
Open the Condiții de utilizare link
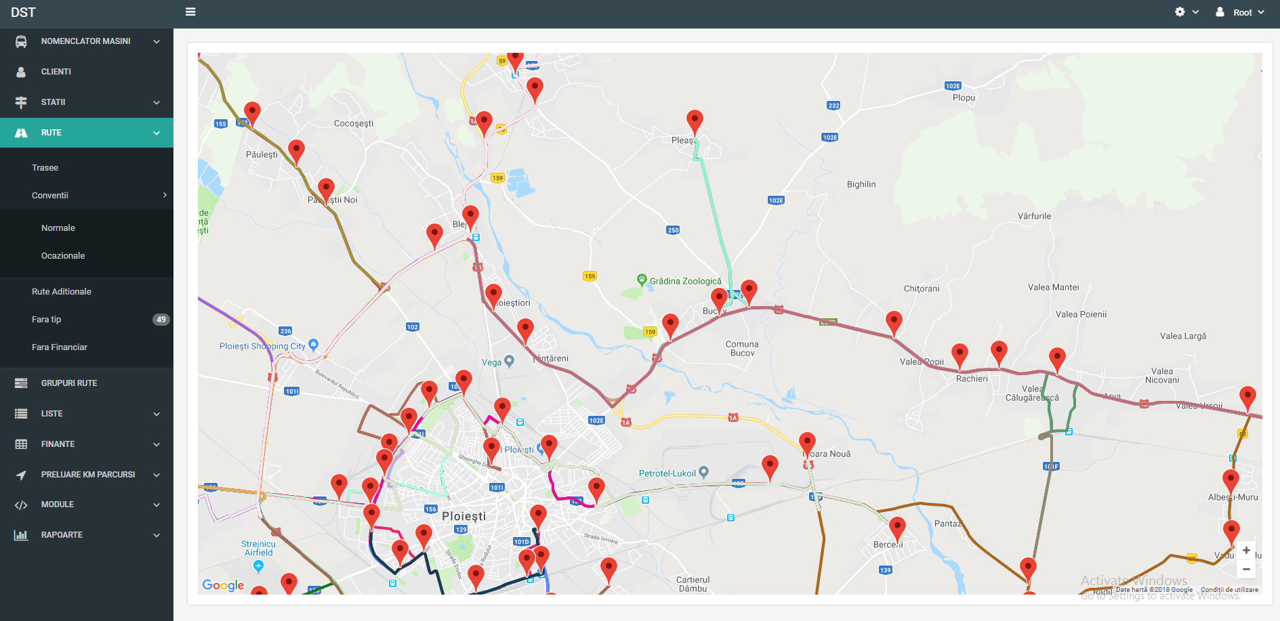[1229, 590]
